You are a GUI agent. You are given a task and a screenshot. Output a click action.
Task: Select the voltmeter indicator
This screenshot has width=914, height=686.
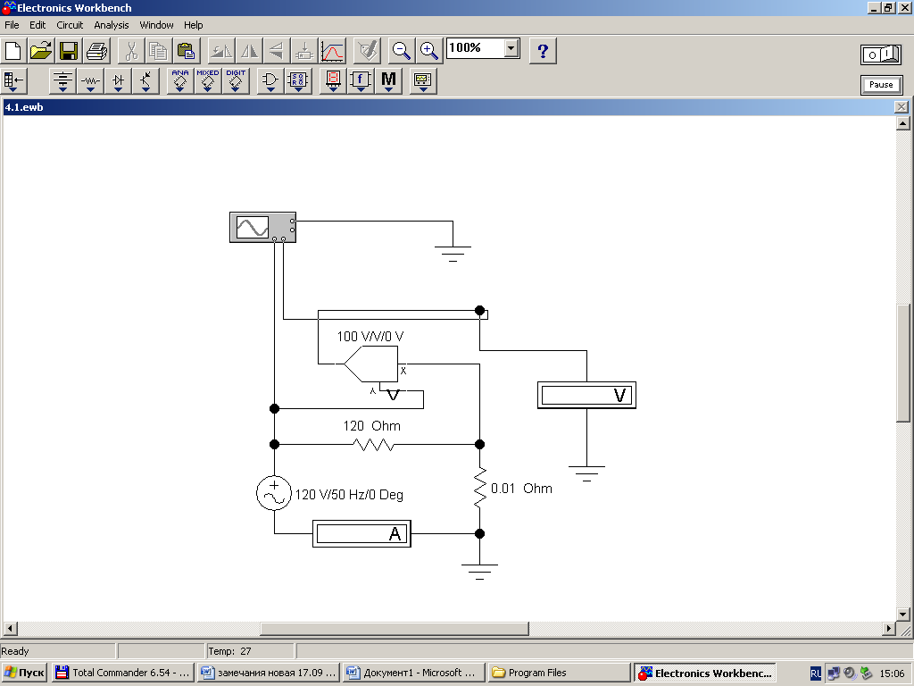point(586,395)
